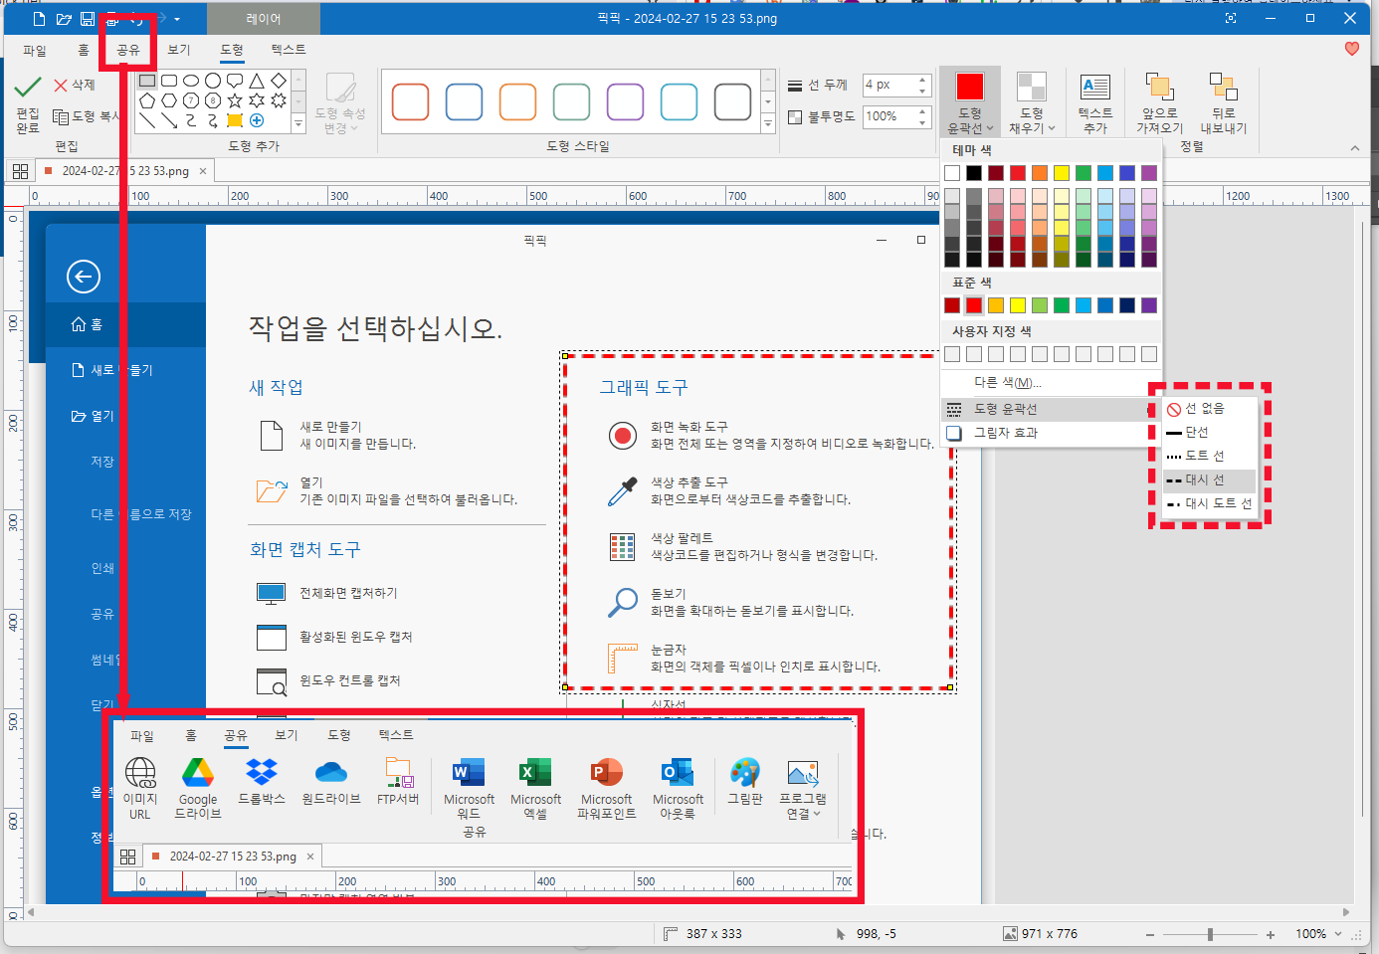Switch to the 텍스트 ribbon tab
This screenshot has height=954, width=1379.
coord(289,50)
